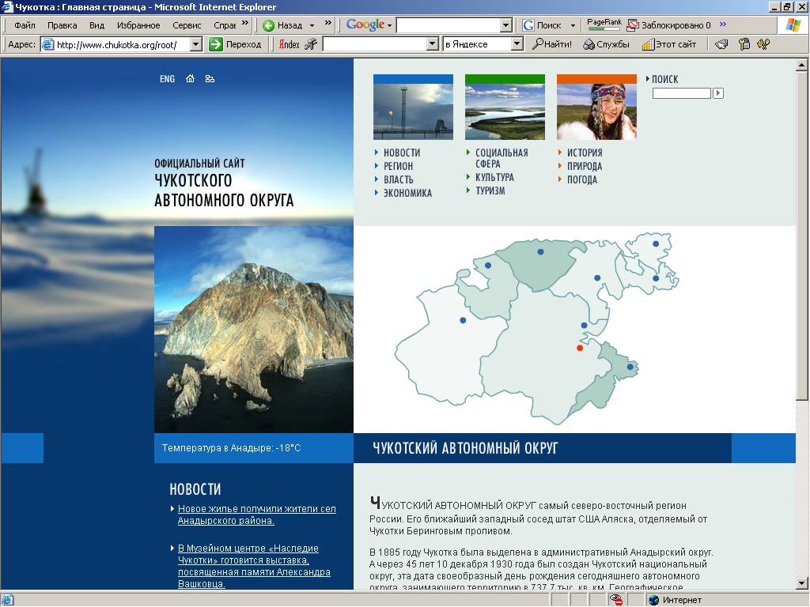This screenshot has width=810, height=607.
Task: Open the Сервис menu
Action: [x=187, y=25]
